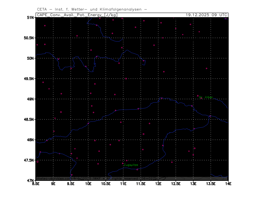Select the Gr. Arber mountain label
This screenshot has height=198, width=264.
(206, 97)
